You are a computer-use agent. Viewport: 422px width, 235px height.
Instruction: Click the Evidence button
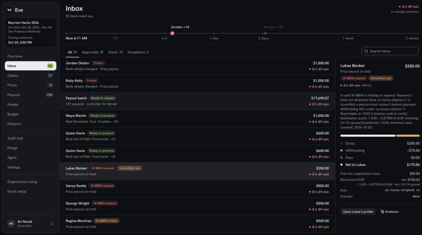click(x=390, y=211)
